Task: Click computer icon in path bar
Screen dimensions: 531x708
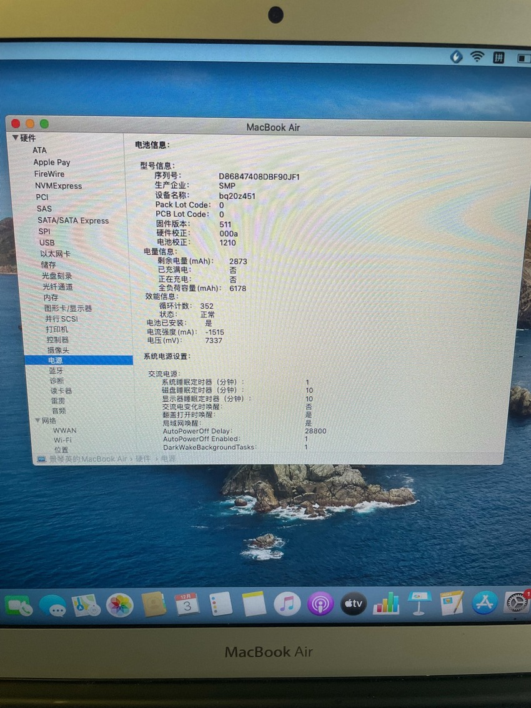Action: point(41,459)
